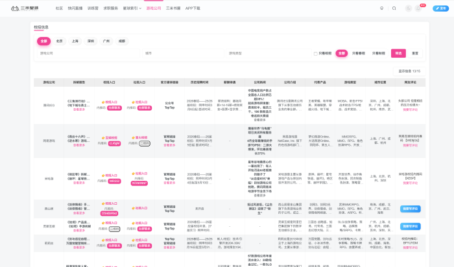The width and height of the screenshot is (454, 267).
Task: Expand 查看更多 under 腾讯IEG's company news
Action: coord(259,120)
